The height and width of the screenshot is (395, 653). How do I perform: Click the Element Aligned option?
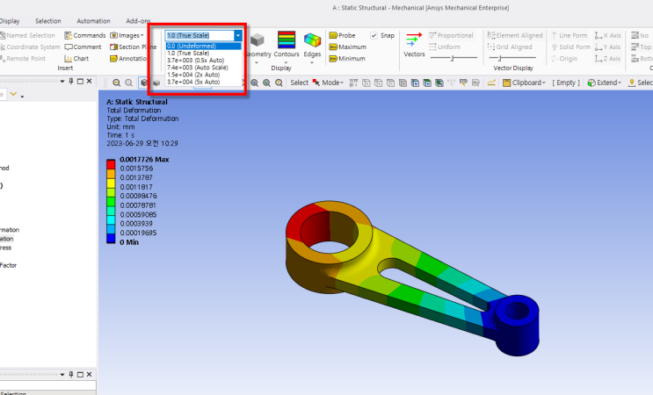point(515,35)
